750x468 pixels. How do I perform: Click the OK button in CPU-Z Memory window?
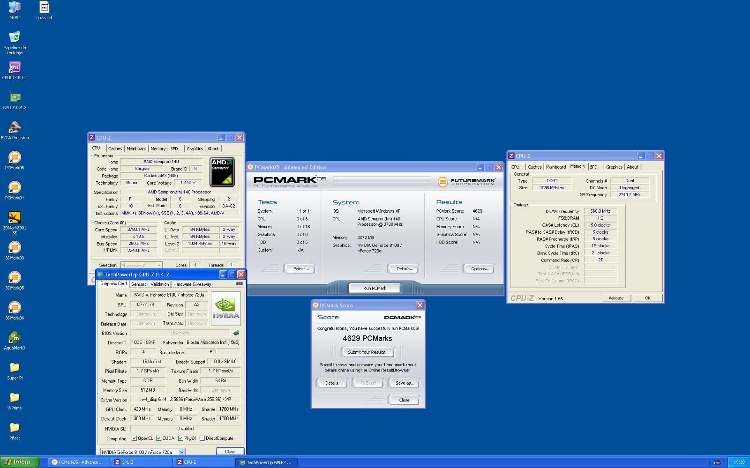[x=647, y=298]
